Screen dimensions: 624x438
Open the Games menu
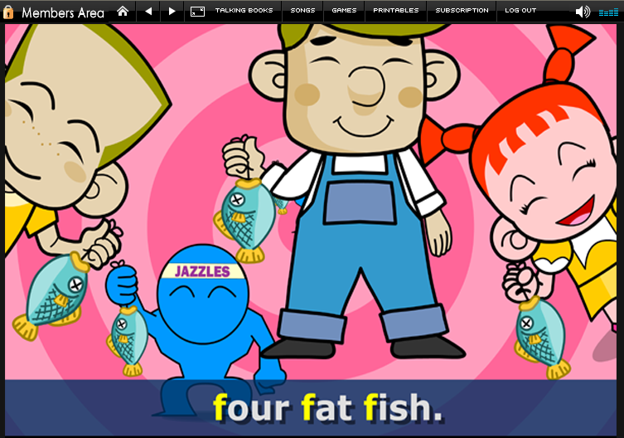344,10
